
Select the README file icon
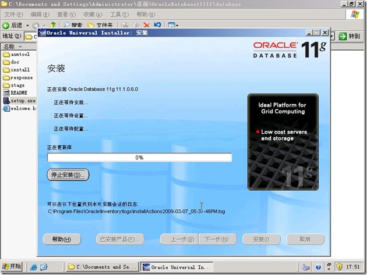click(6, 93)
